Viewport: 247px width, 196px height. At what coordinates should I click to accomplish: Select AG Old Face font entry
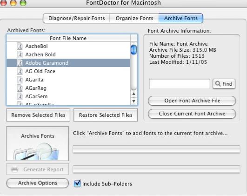pos(68,71)
